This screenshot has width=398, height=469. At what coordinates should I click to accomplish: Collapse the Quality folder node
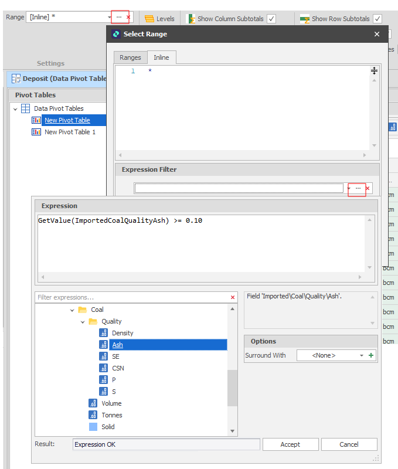[x=83, y=321]
